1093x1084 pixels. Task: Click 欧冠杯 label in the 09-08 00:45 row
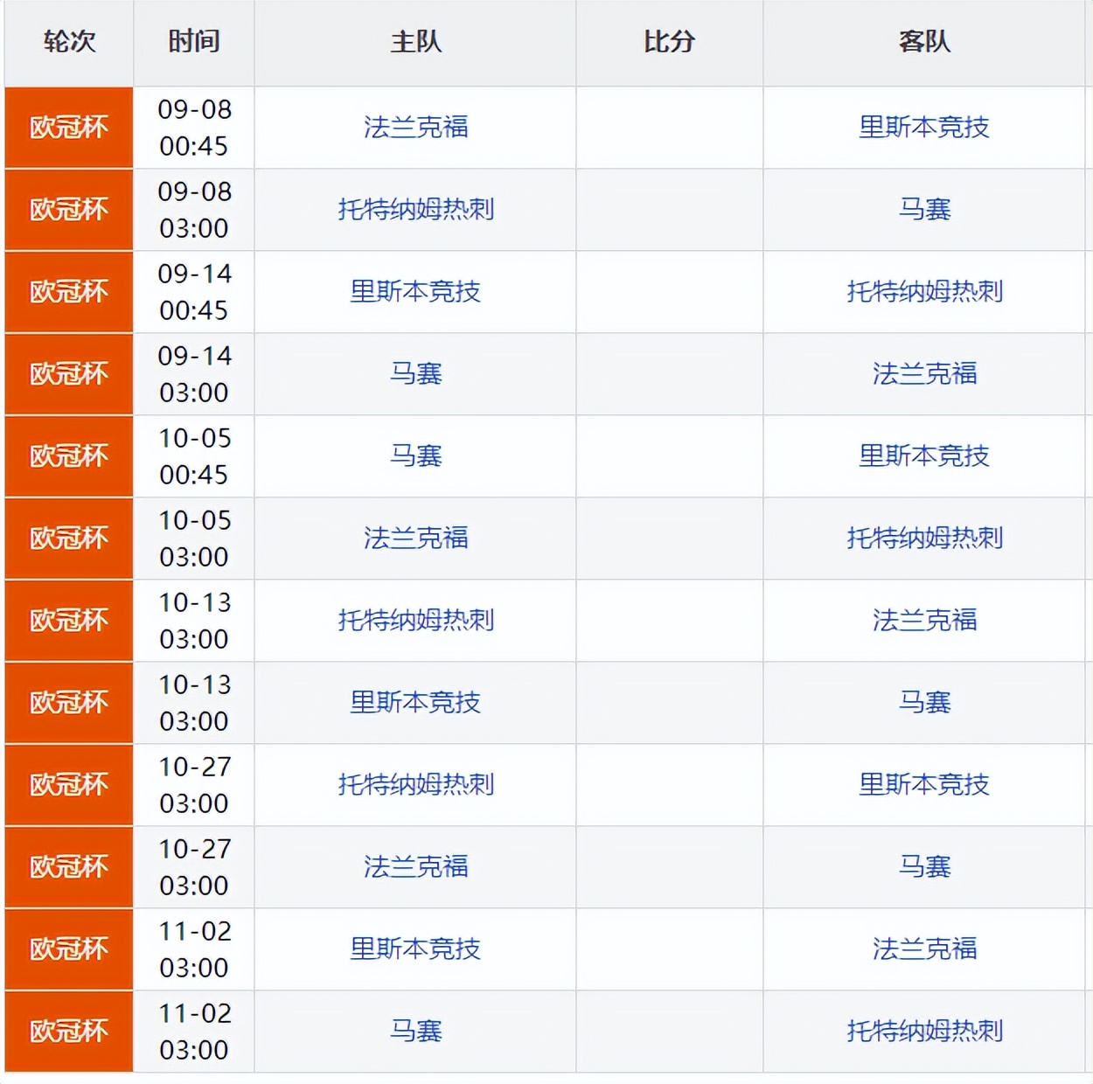click(x=69, y=128)
